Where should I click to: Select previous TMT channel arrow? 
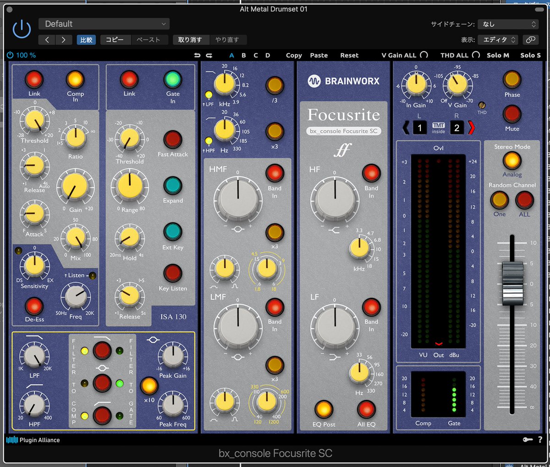point(406,127)
